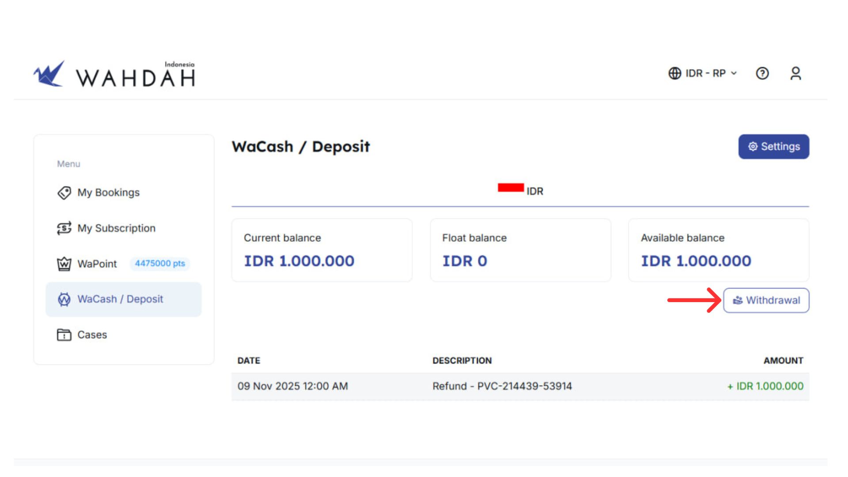
Task: Click the globe currency icon
Action: [x=674, y=73]
